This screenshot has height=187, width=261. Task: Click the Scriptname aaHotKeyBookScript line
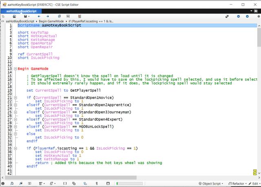point(137,25)
